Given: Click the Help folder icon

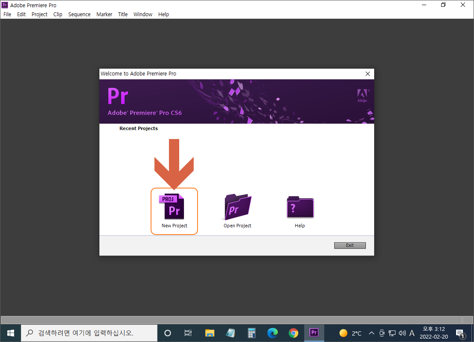Looking at the screenshot, I should [x=300, y=207].
